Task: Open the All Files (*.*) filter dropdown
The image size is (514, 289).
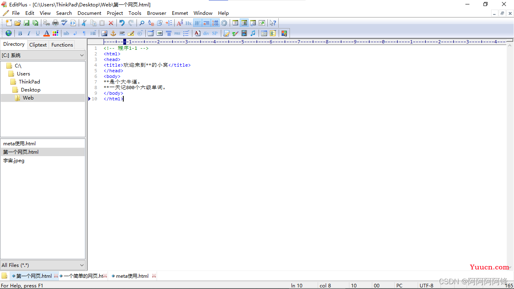Action: tap(43, 265)
